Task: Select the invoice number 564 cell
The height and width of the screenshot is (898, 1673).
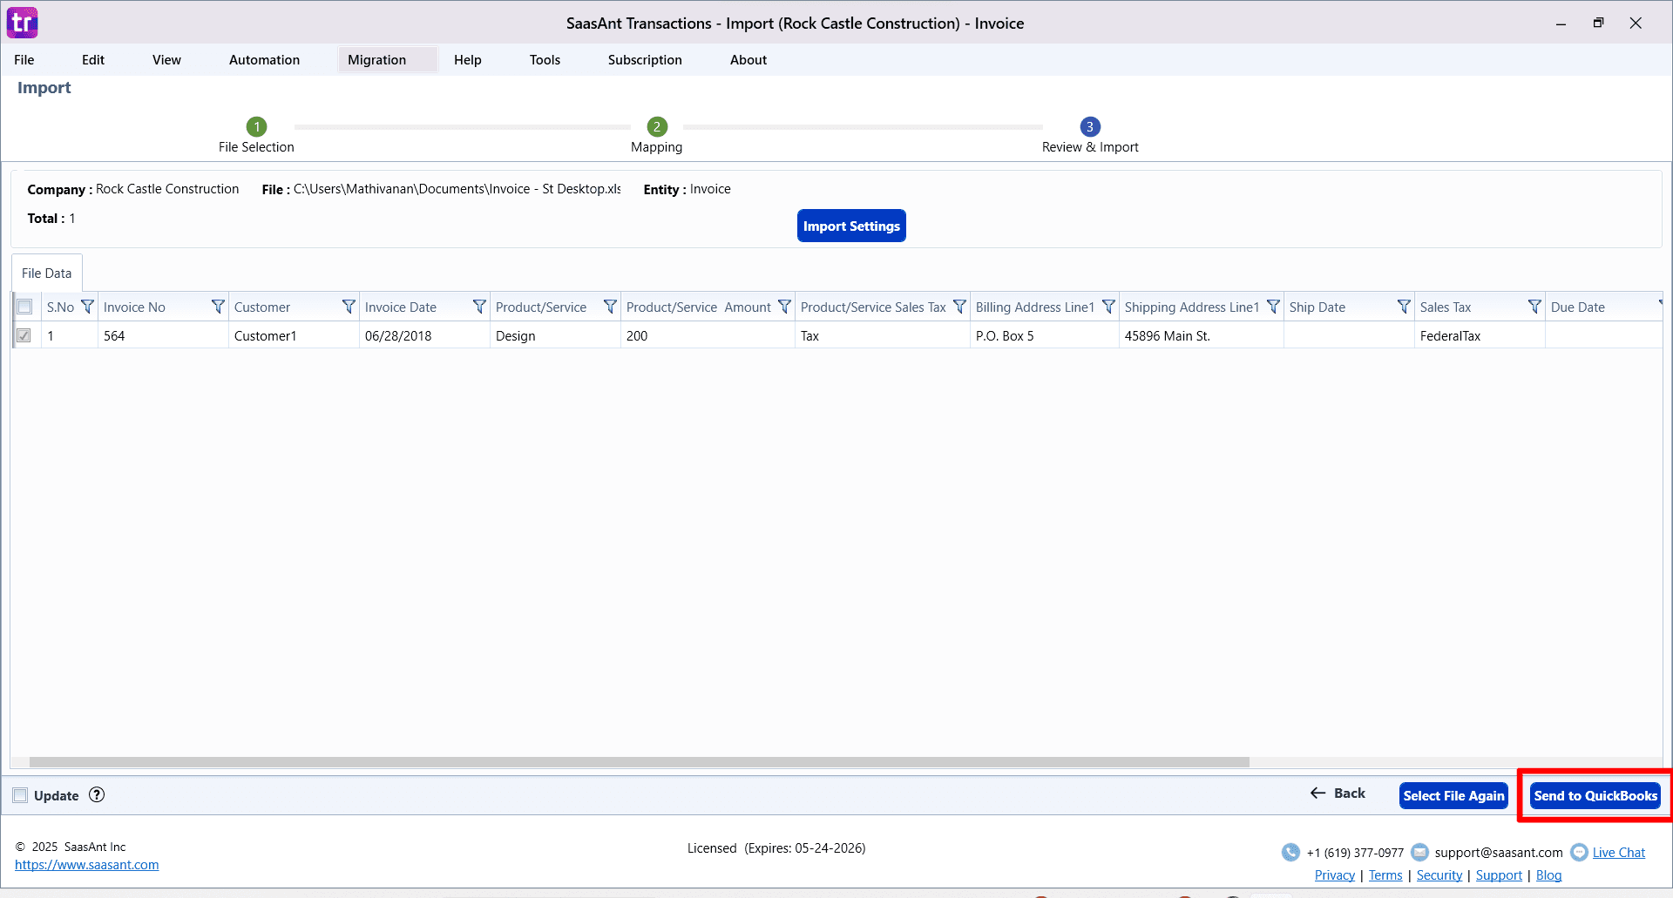Action: [163, 335]
